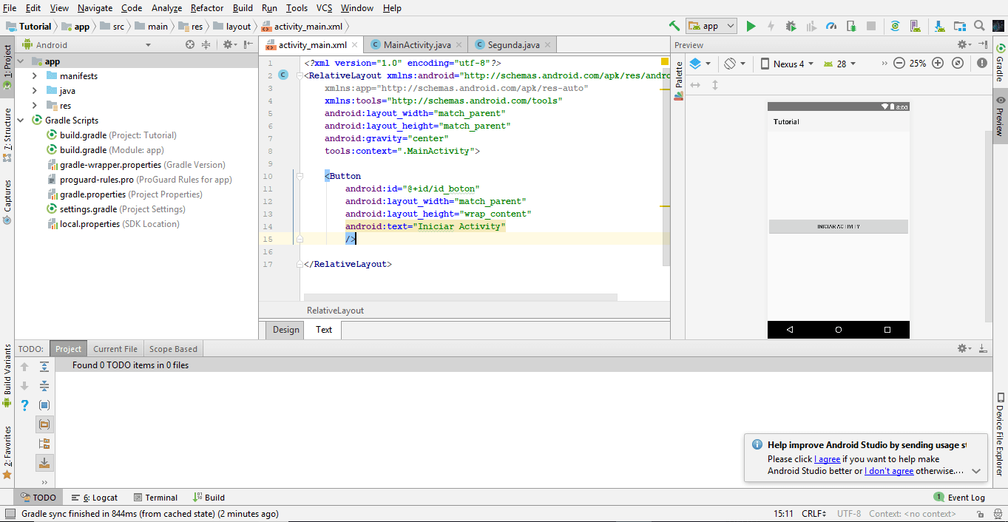The image size is (1008, 522).
Task: Switch to the MainActivity.java tab
Action: (x=416, y=44)
